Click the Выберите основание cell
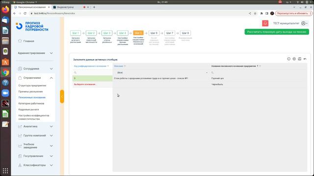Screen dimensions: 314x176 (92, 85)
